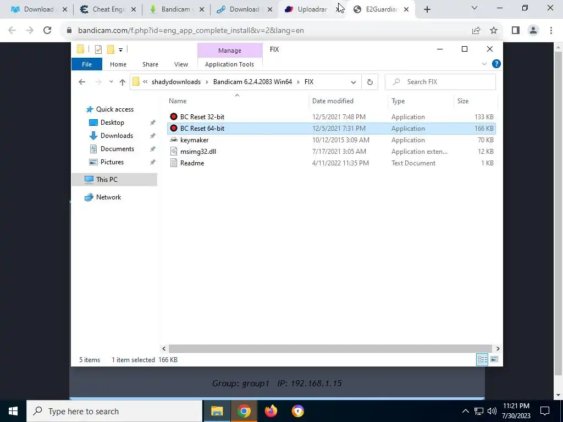Close the Cheat Engine browser tab
The height and width of the screenshot is (422, 563).
[x=133, y=10]
